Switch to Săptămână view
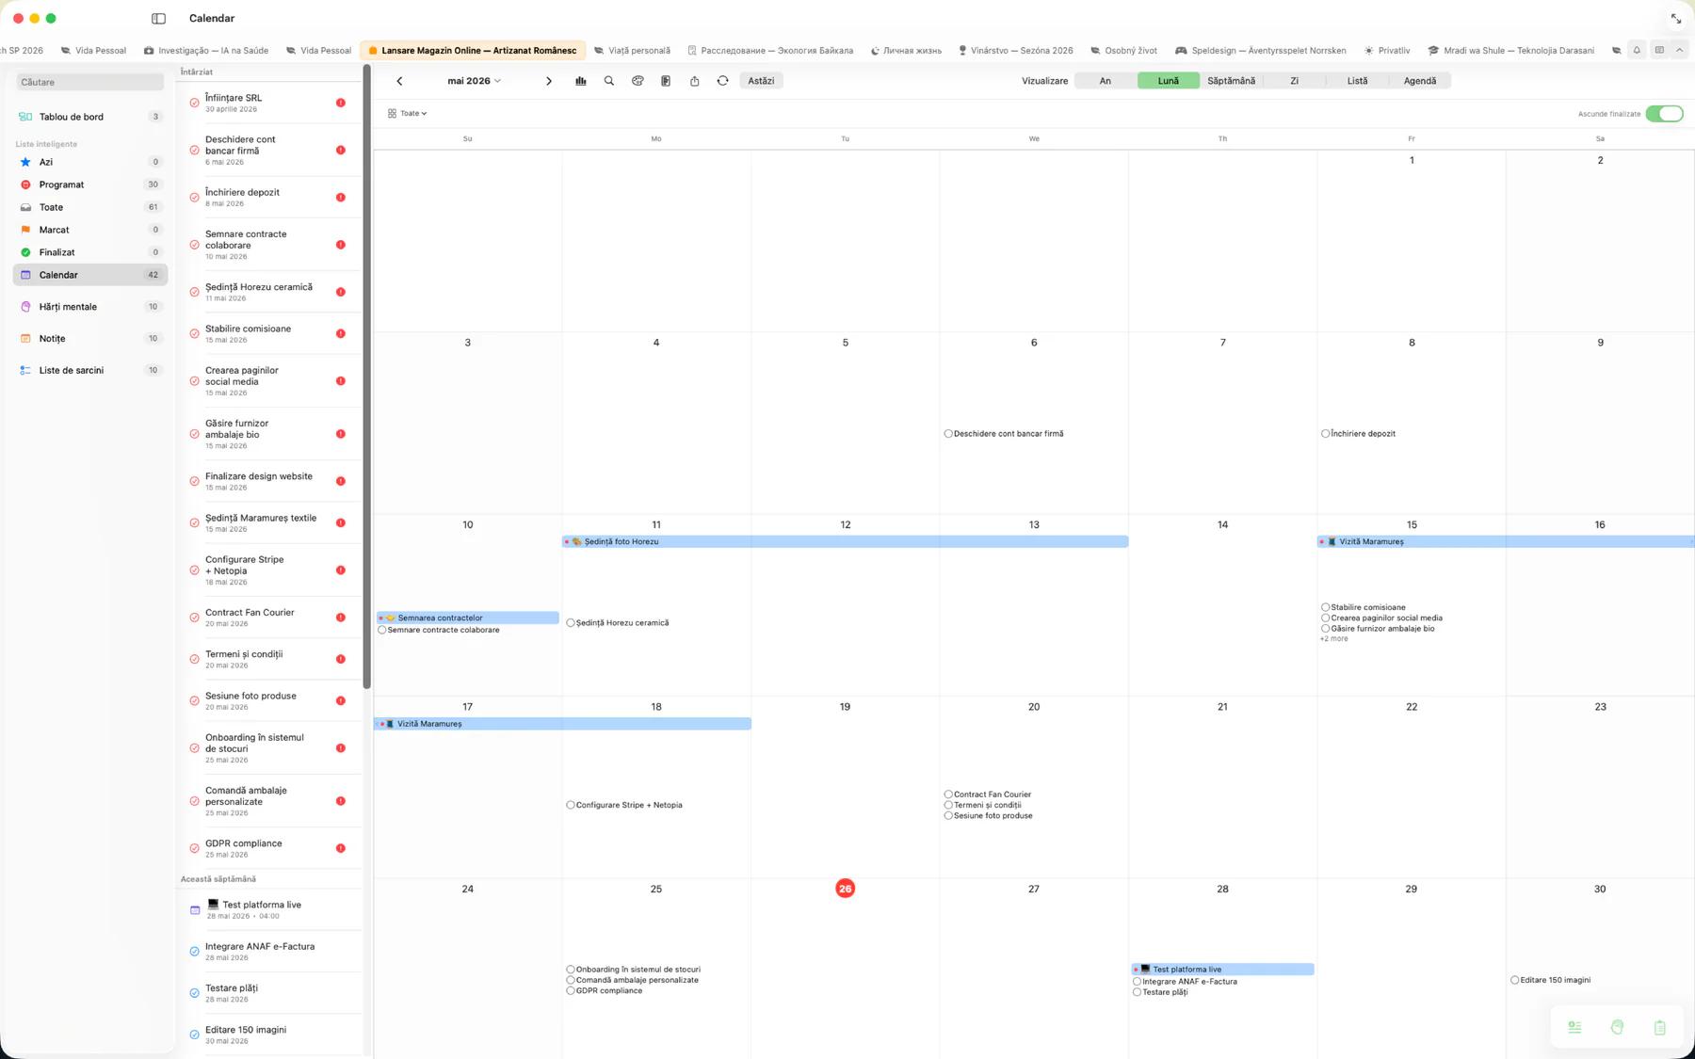This screenshot has width=1695, height=1059. point(1231,81)
